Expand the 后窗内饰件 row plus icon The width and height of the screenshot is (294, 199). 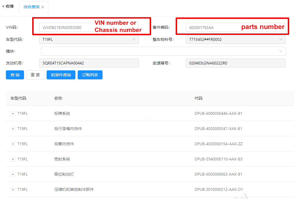pyautogui.click(x=13, y=144)
